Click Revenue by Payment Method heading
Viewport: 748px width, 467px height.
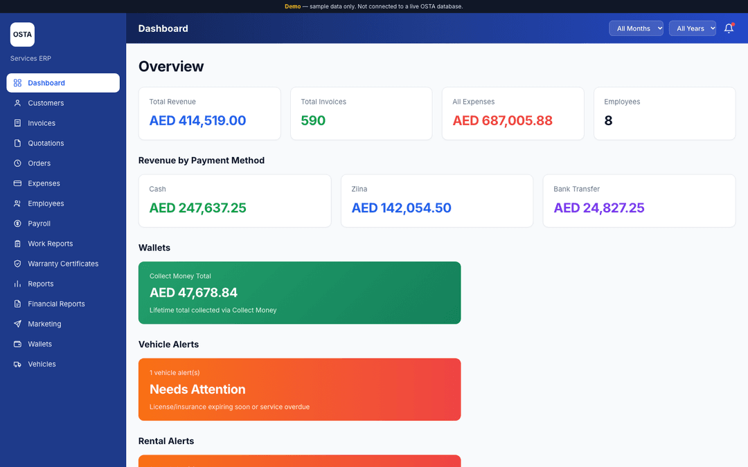[202, 160]
